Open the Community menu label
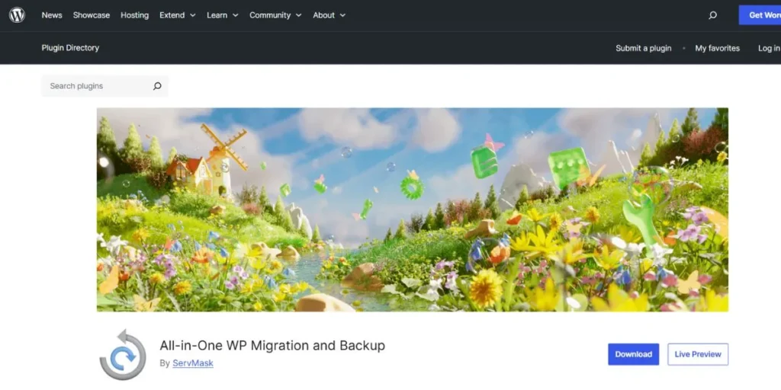The width and height of the screenshot is (781, 390). pyautogui.click(x=270, y=15)
